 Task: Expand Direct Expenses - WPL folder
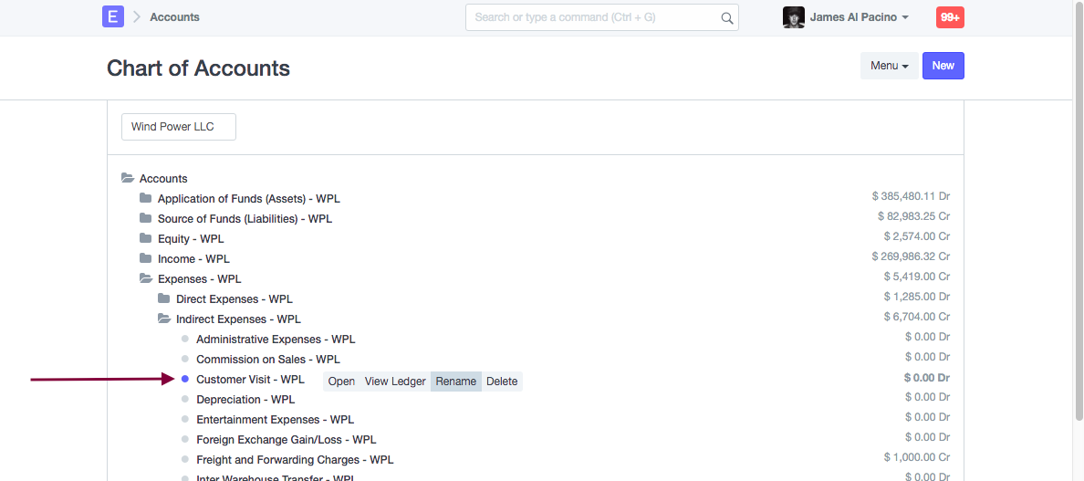234,299
